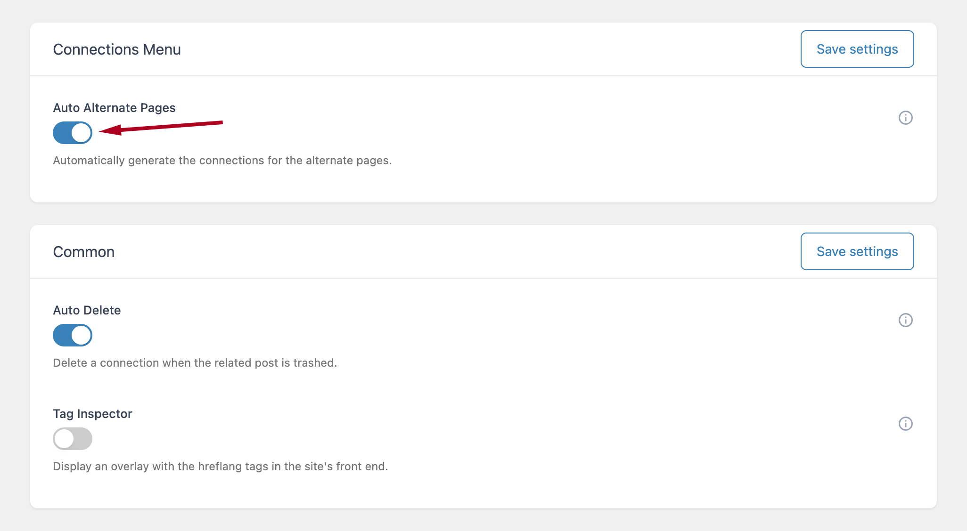Select the Connections Menu section heading

[x=116, y=49]
